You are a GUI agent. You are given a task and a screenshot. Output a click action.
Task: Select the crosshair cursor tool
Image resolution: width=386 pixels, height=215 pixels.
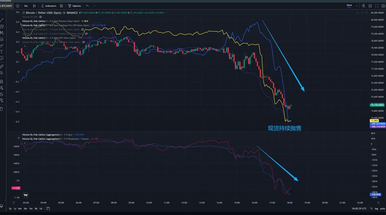[x=2, y=14]
